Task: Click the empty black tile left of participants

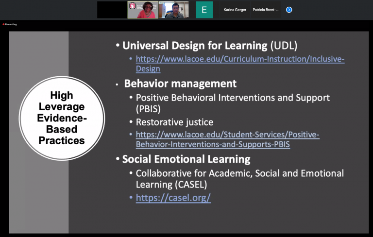Action: tap(112, 10)
